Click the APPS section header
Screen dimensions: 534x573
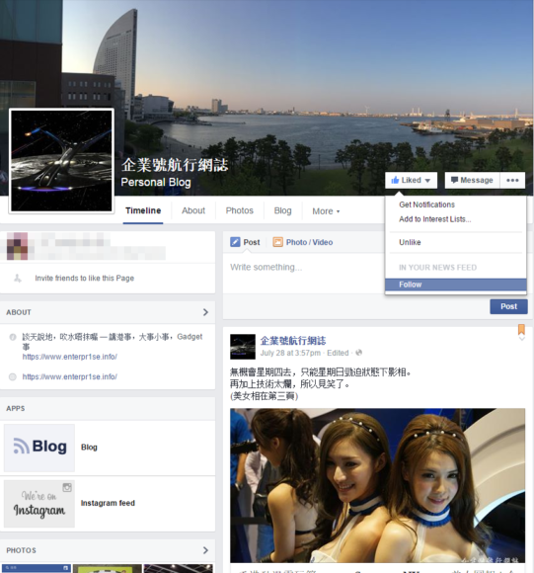pos(16,409)
